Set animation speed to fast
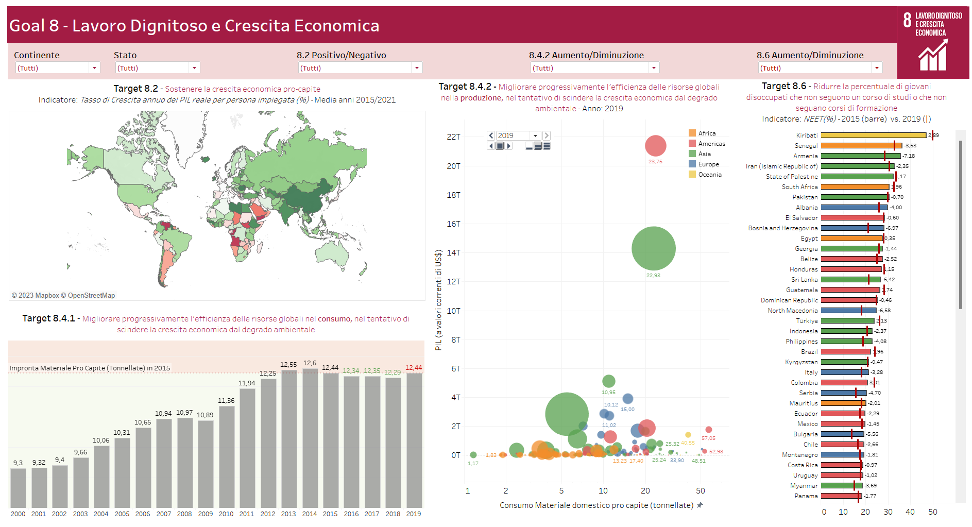Image resolution: width=972 pixels, height=527 pixels. pyautogui.click(x=547, y=146)
